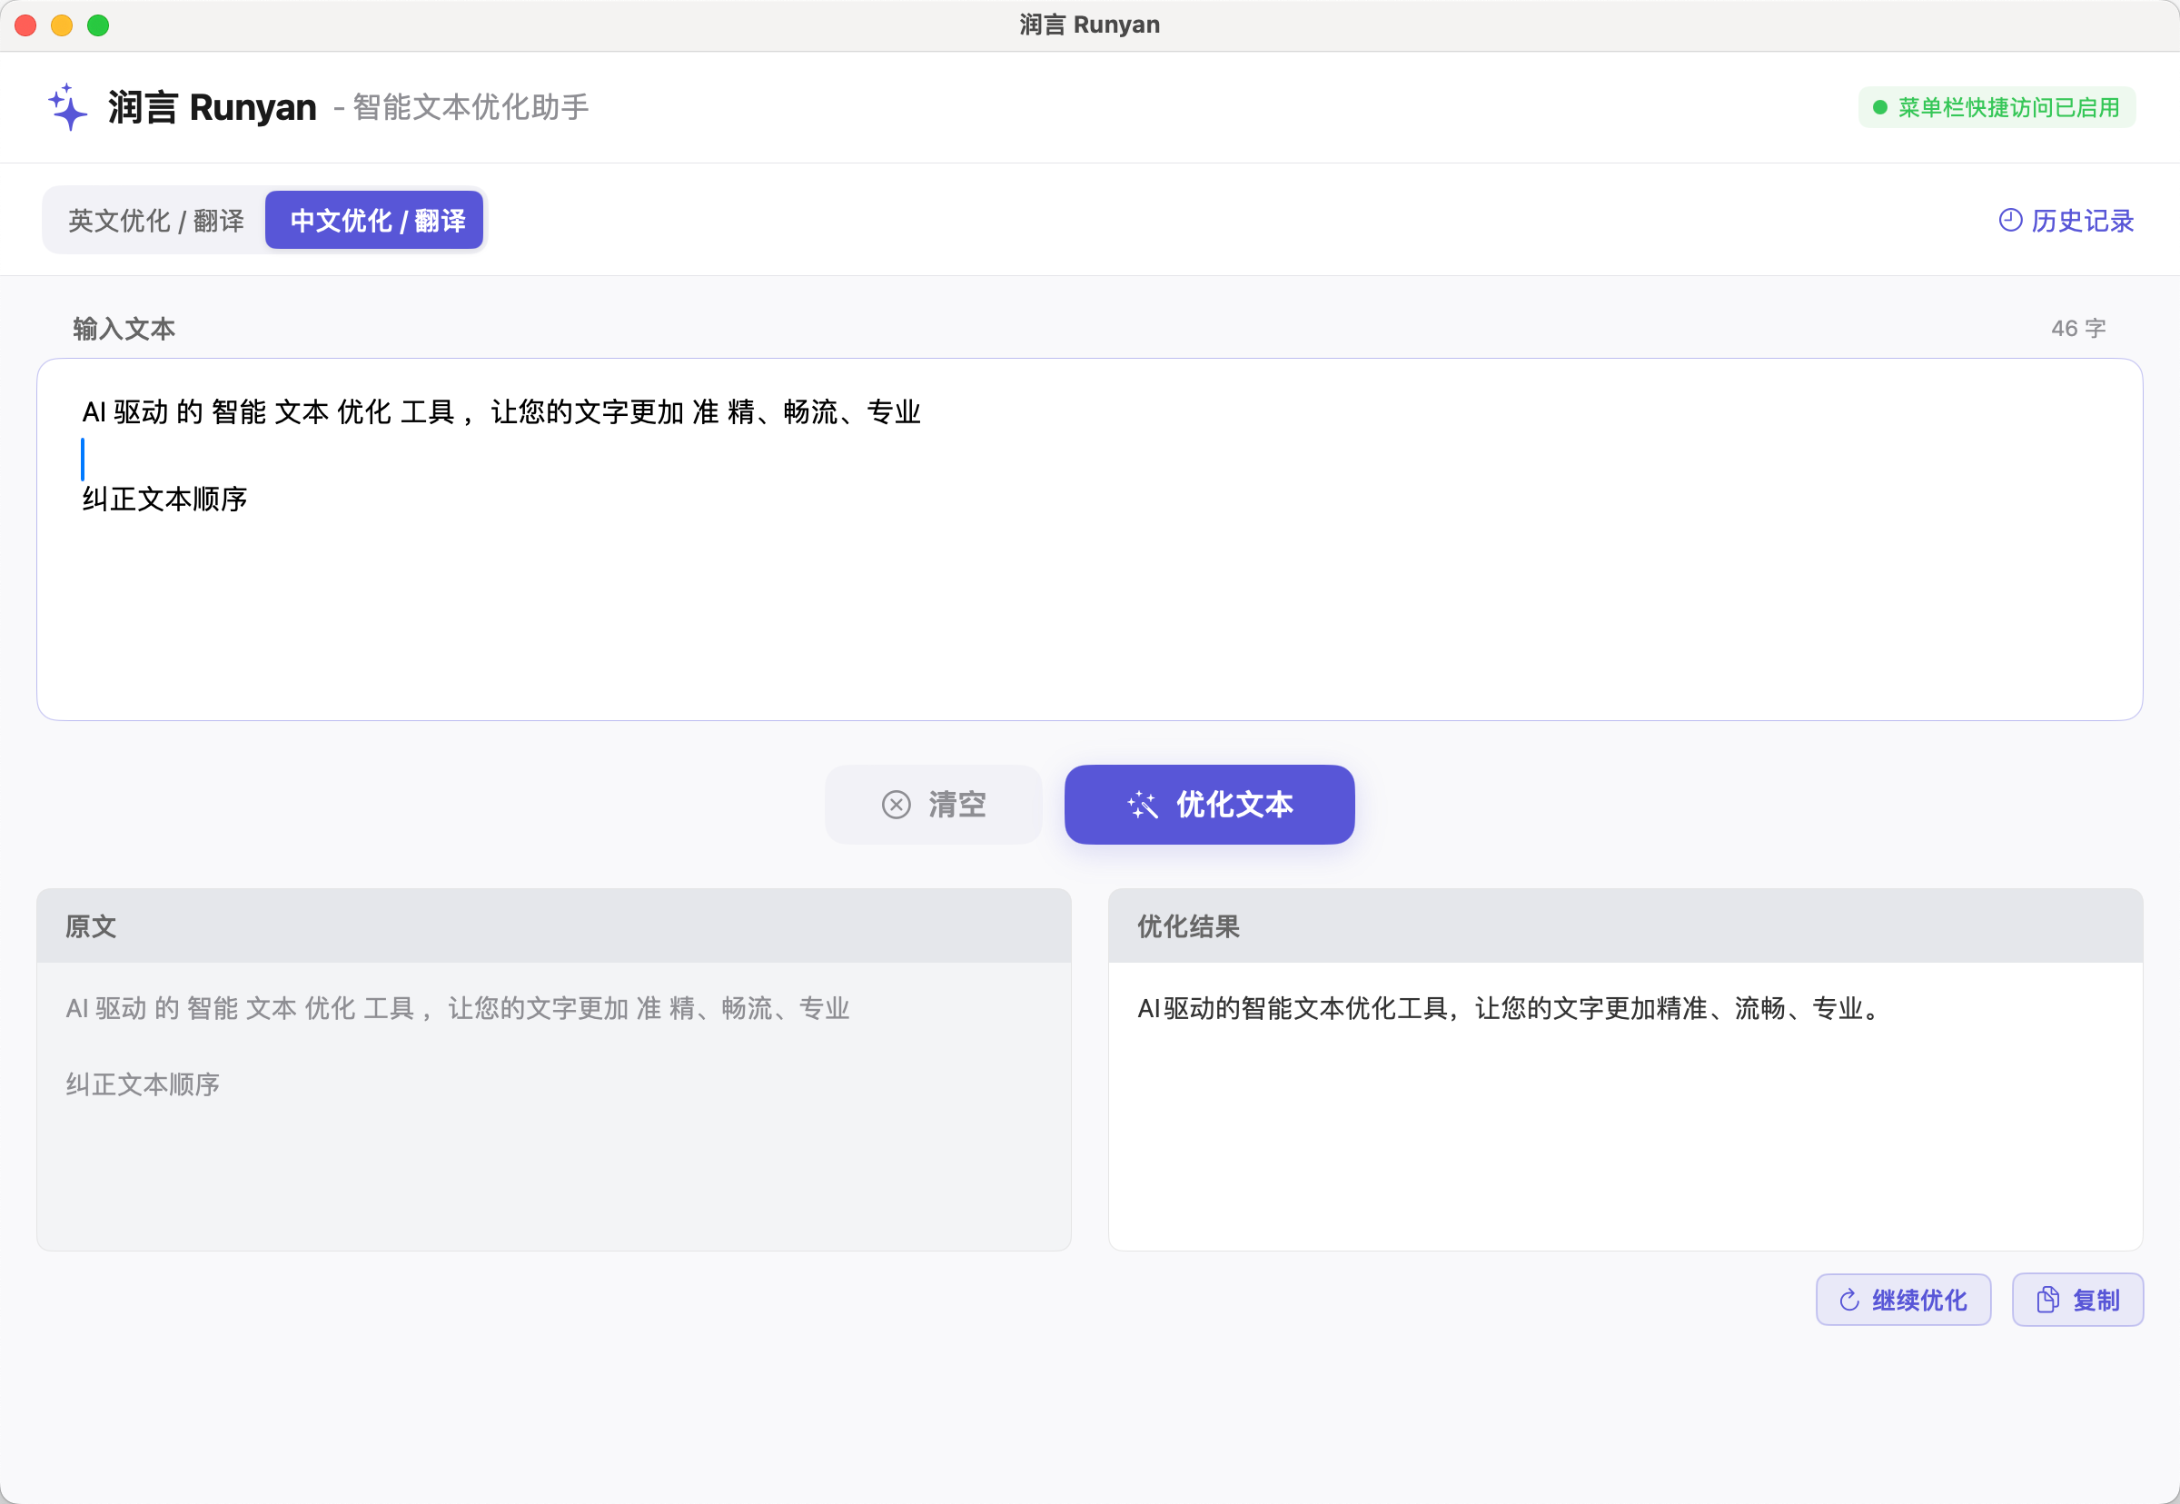Select the 中文优化 / 翻译 tab
This screenshot has width=2180, height=1504.
[x=375, y=221]
